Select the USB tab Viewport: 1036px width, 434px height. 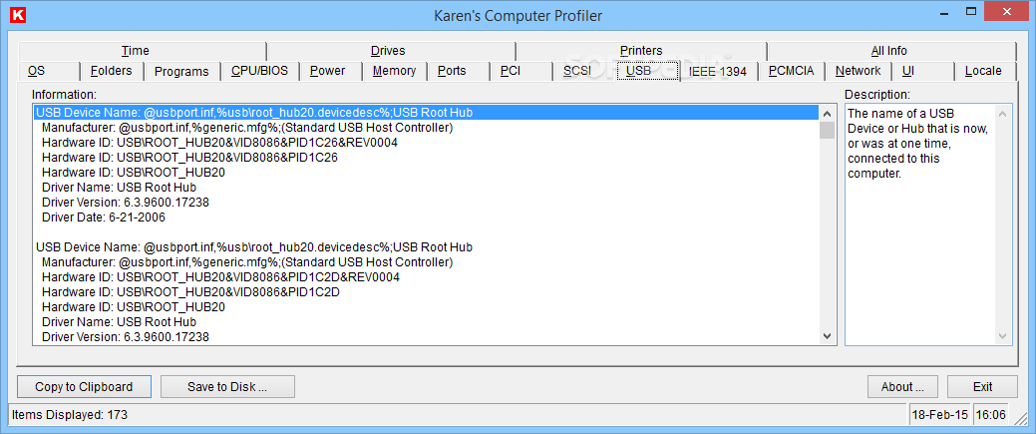[647, 70]
